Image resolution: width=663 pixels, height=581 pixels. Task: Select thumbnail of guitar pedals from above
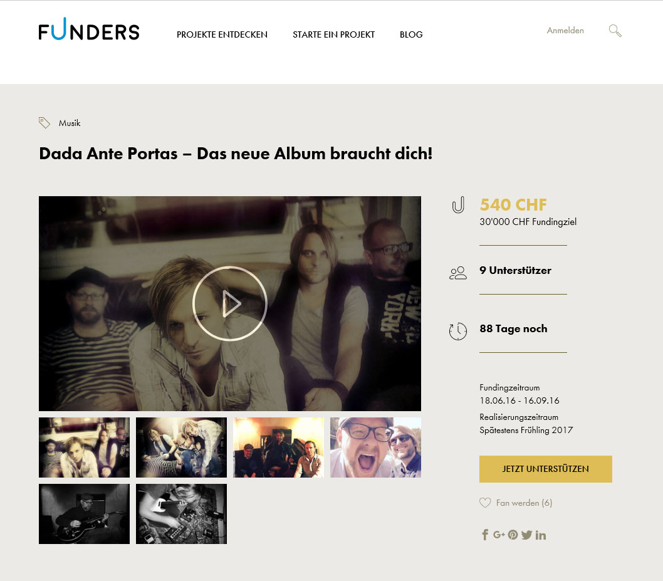point(181,514)
